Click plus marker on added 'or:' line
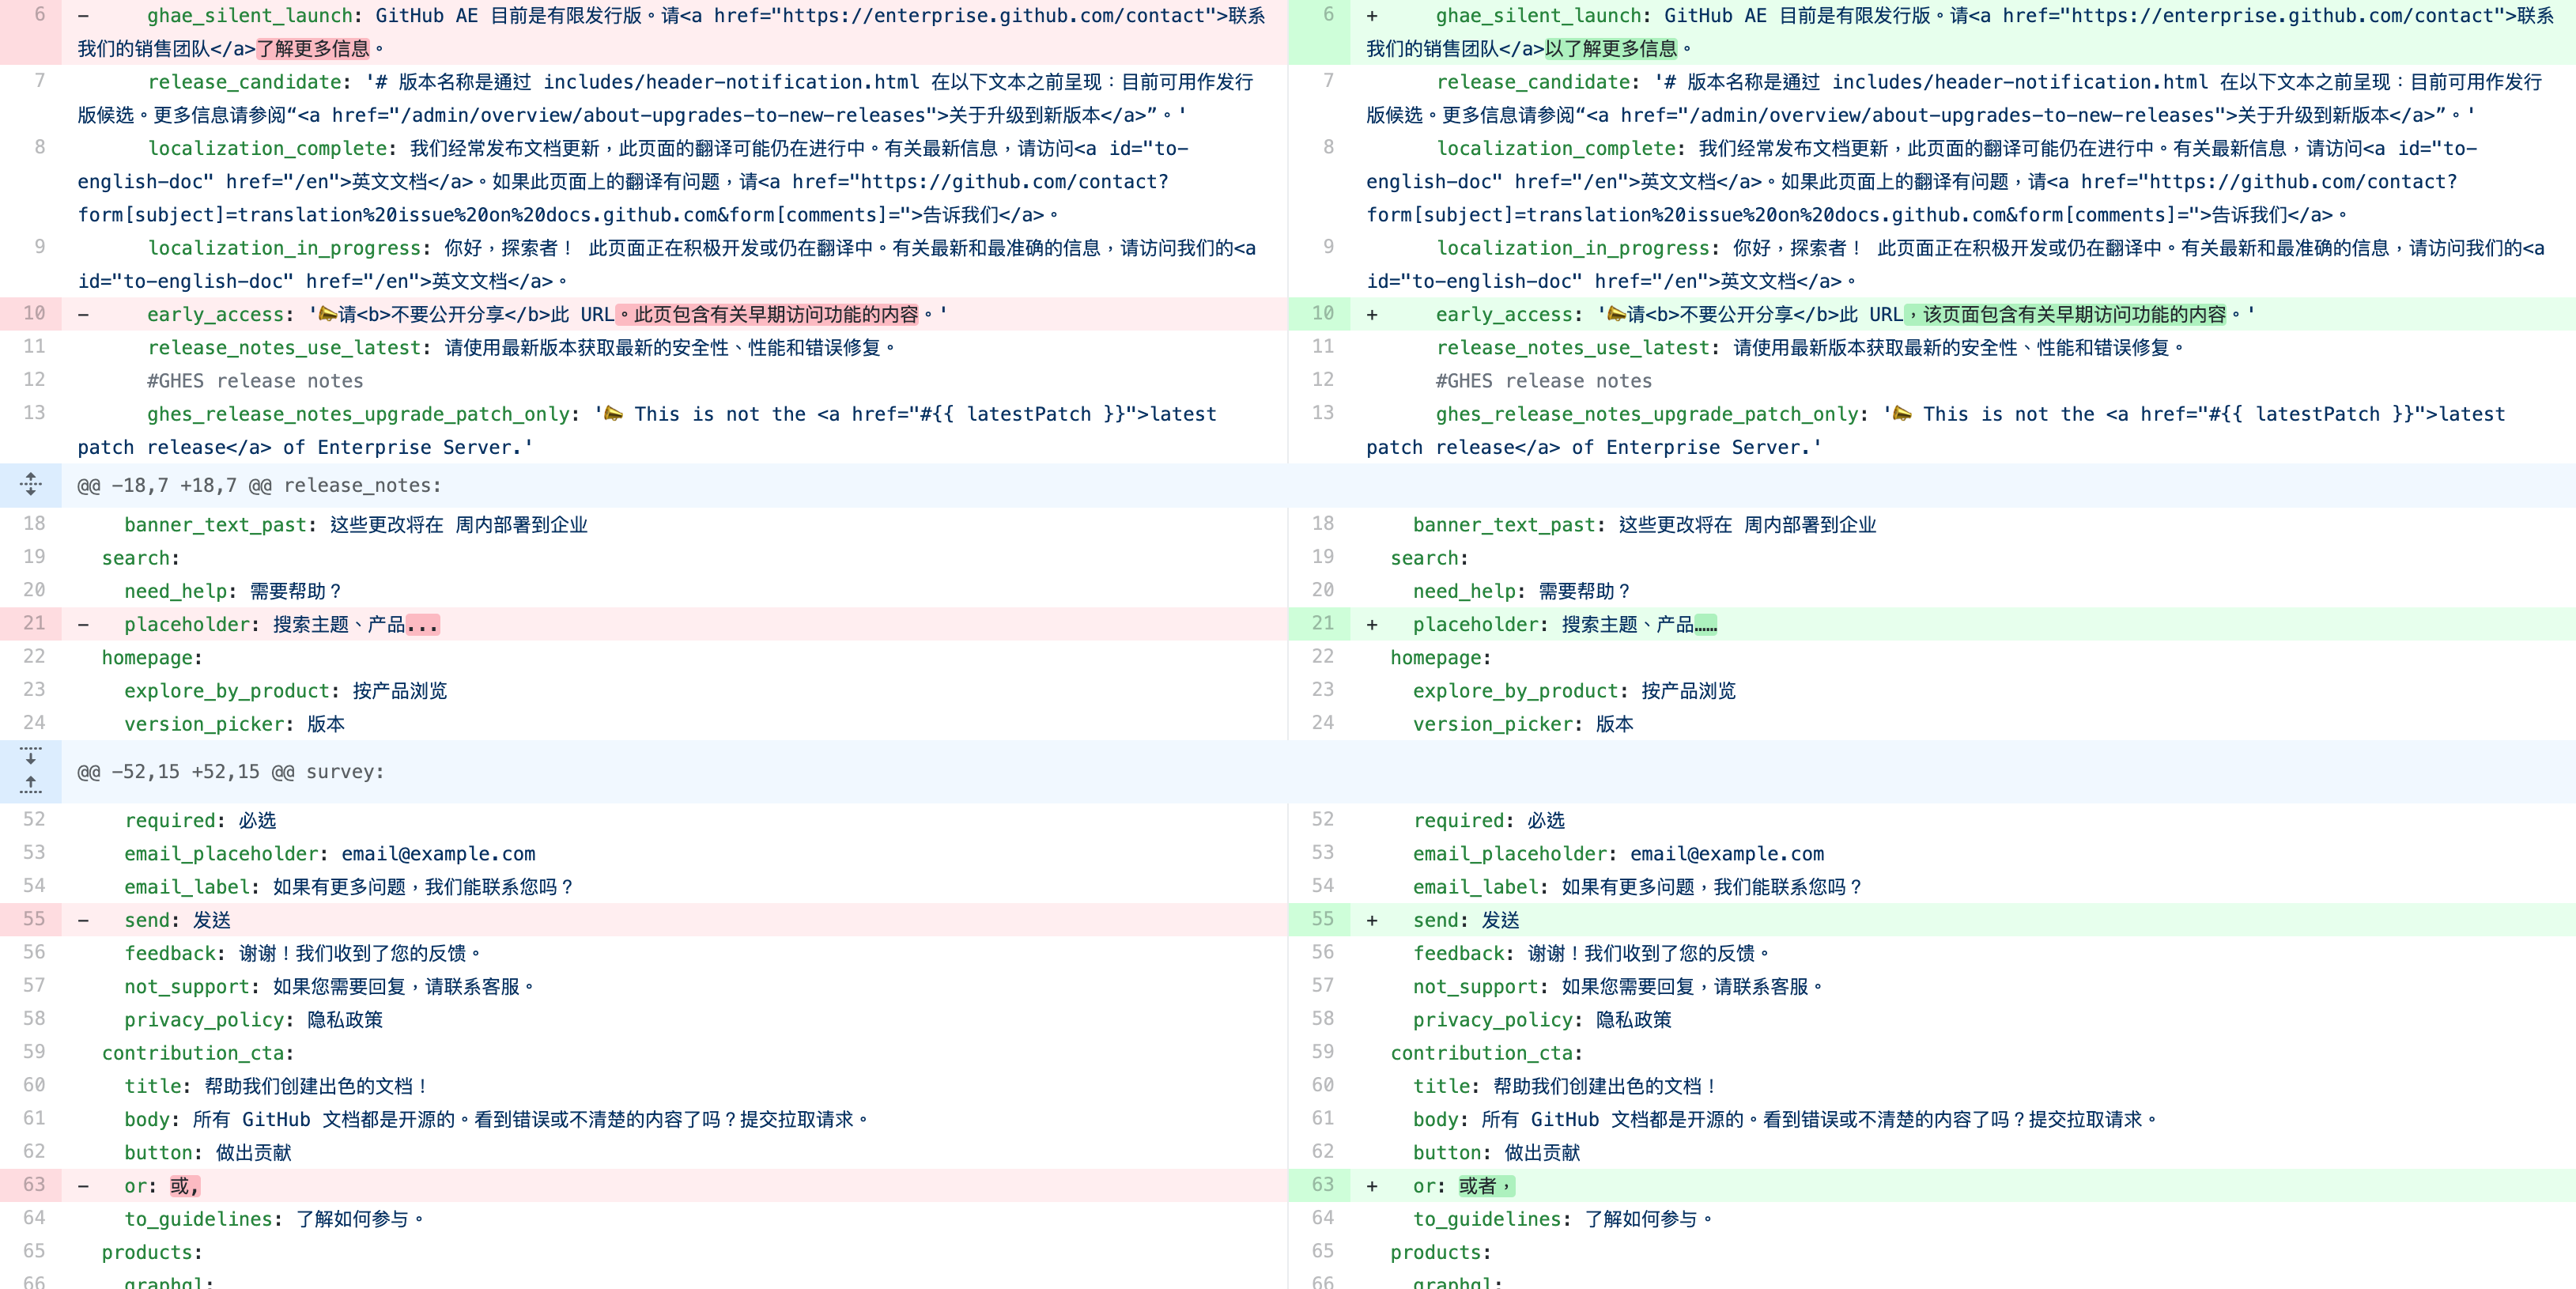2576x1289 pixels. tap(1372, 1186)
